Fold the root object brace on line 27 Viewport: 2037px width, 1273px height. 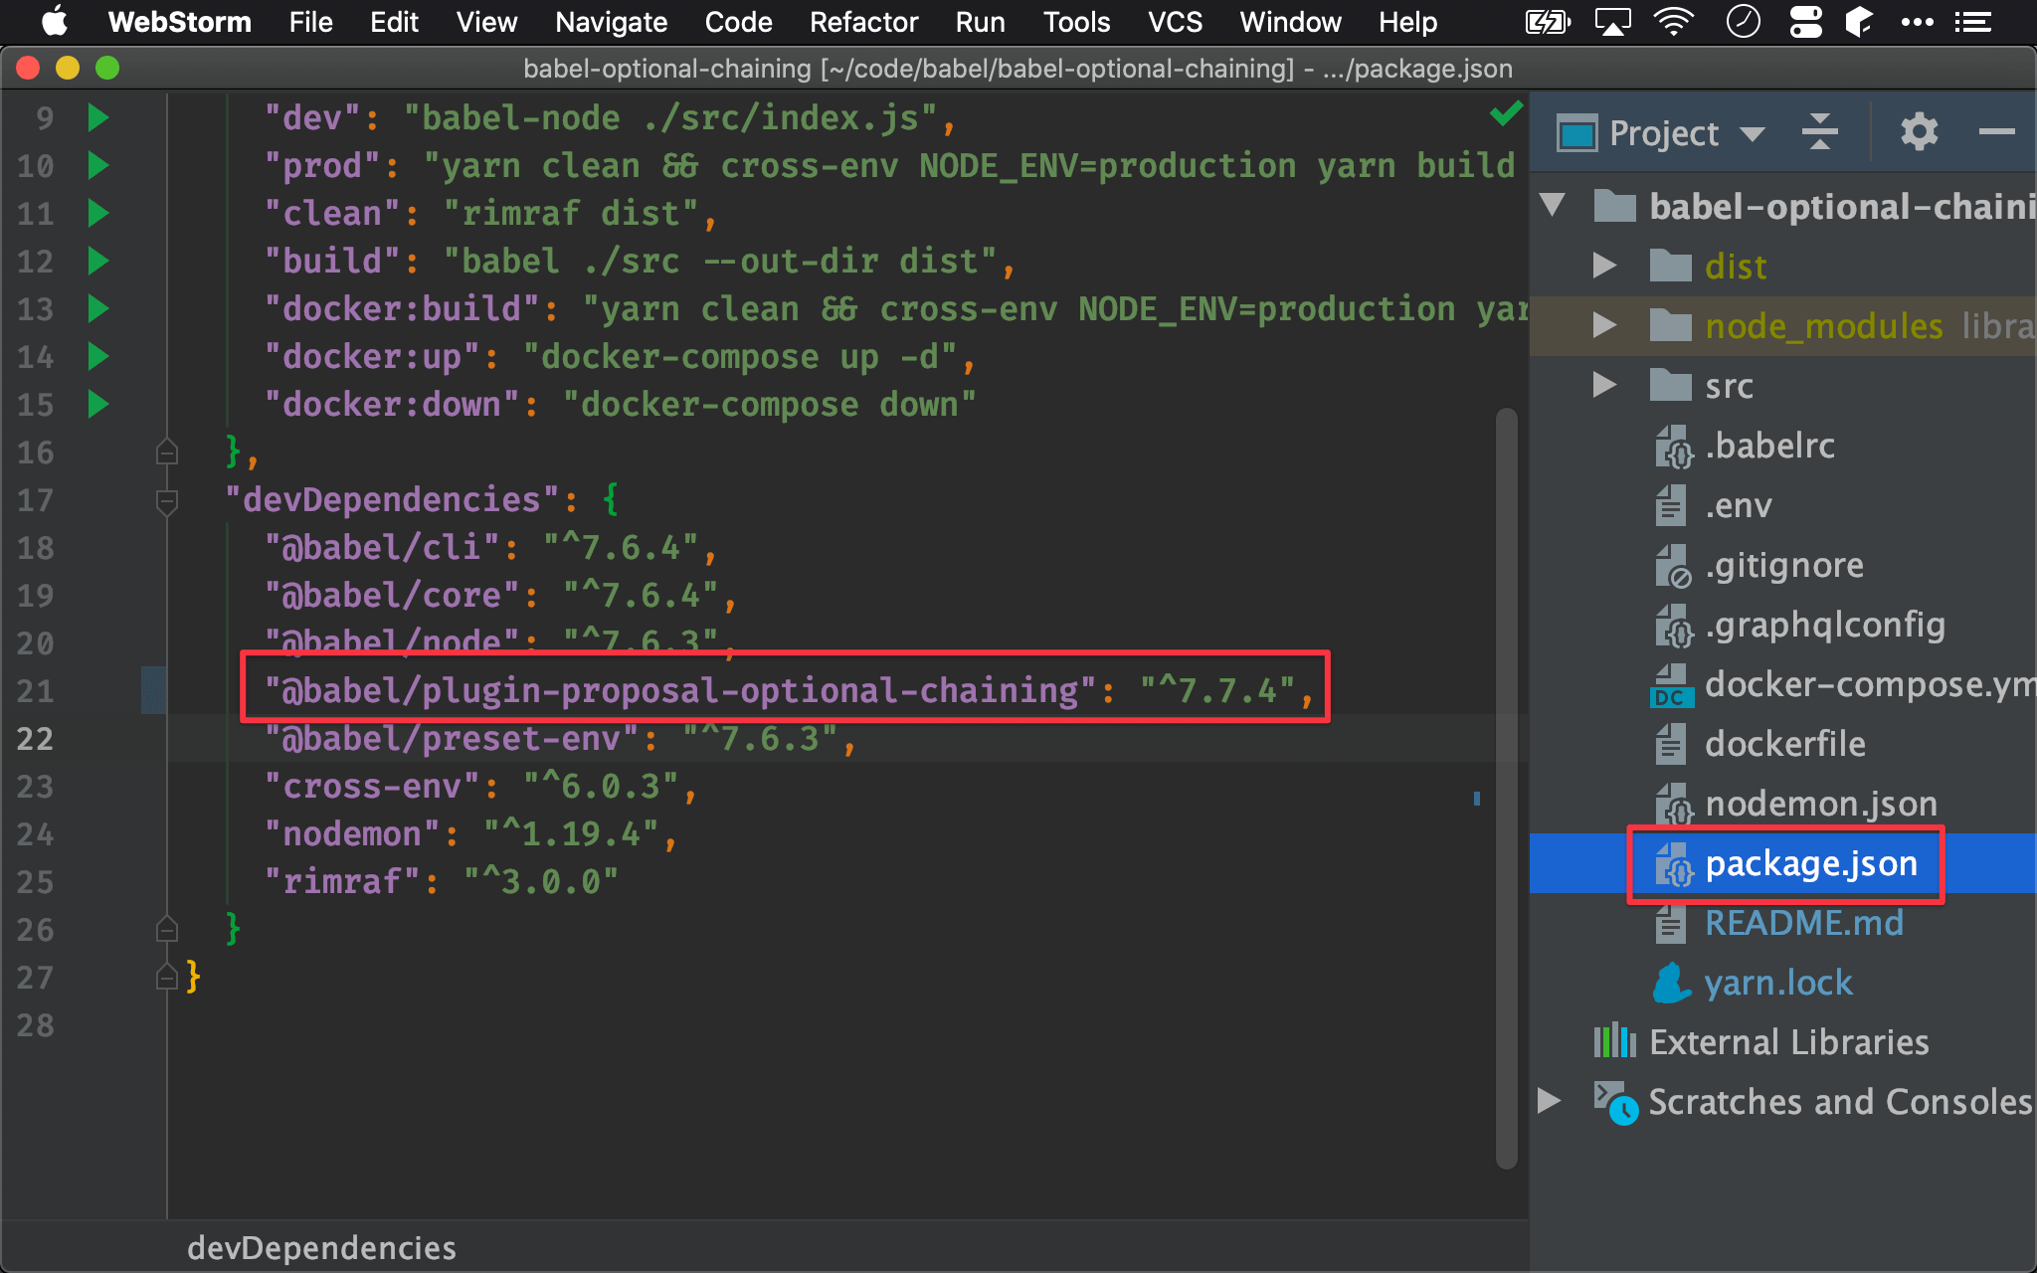coord(167,977)
